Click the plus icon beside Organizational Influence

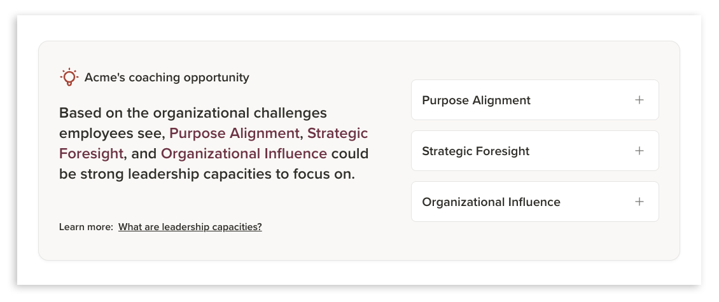click(639, 202)
